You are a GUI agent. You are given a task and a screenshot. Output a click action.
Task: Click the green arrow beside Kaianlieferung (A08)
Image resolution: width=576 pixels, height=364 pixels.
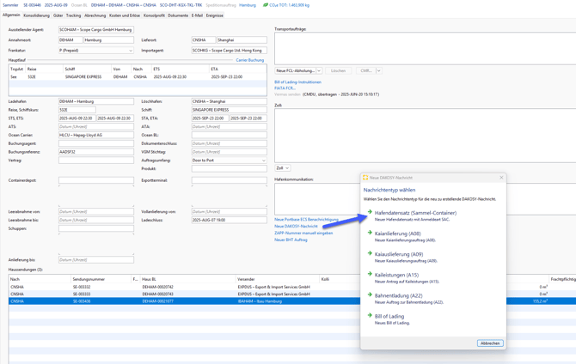tap(370, 233)
